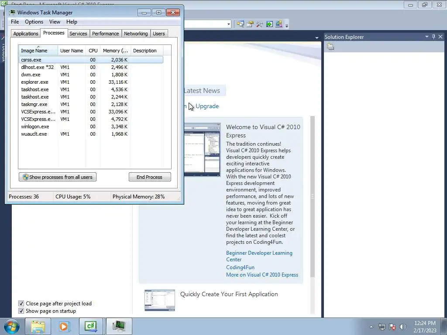Select the dwm.exe process row
Image resolution: width=447 pixels, height=335 pixels.
(x=91, y=75)
